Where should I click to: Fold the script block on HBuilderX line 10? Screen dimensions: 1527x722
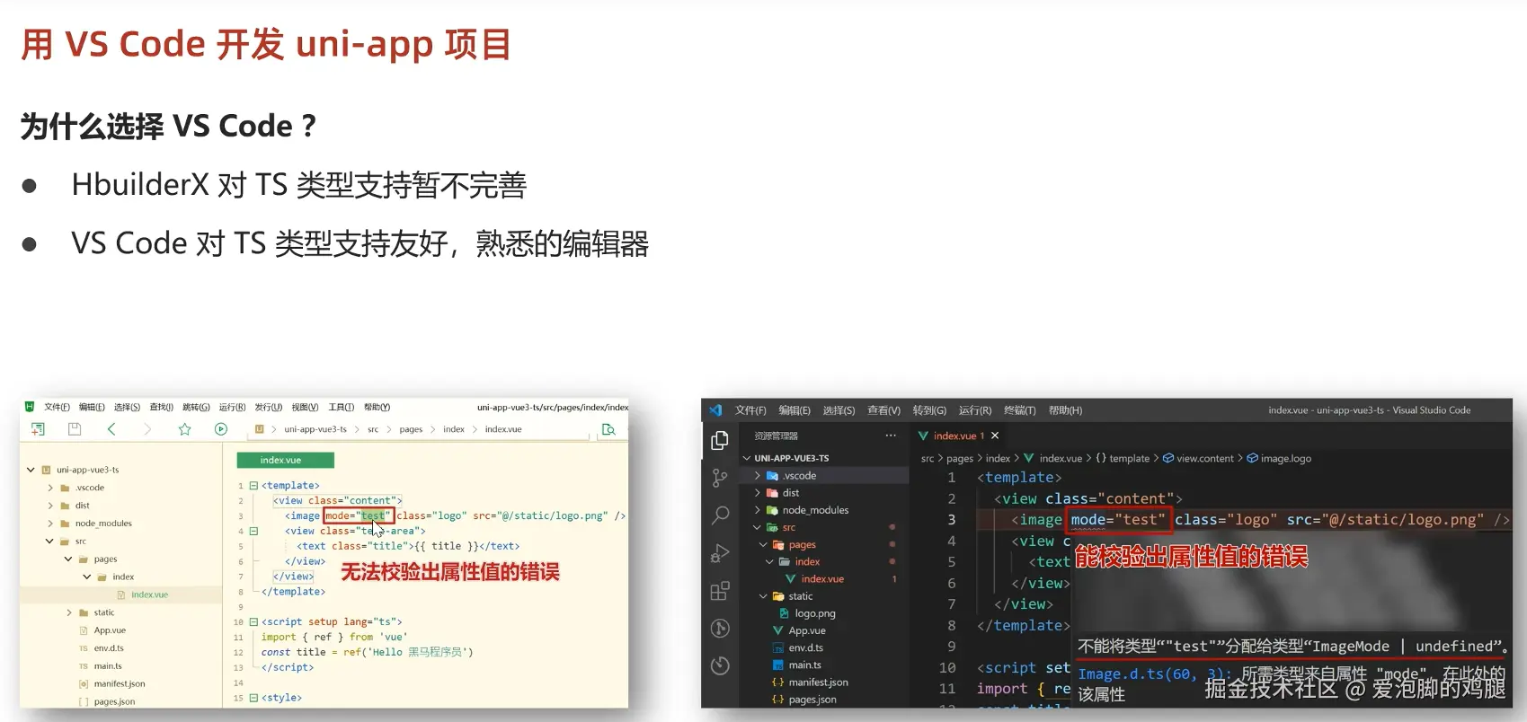(253, 621)
